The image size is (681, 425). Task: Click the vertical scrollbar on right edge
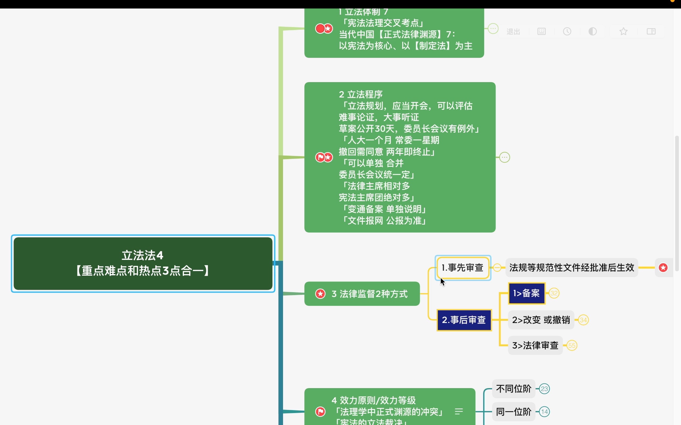pyautogui.click(x=677, y=203)
